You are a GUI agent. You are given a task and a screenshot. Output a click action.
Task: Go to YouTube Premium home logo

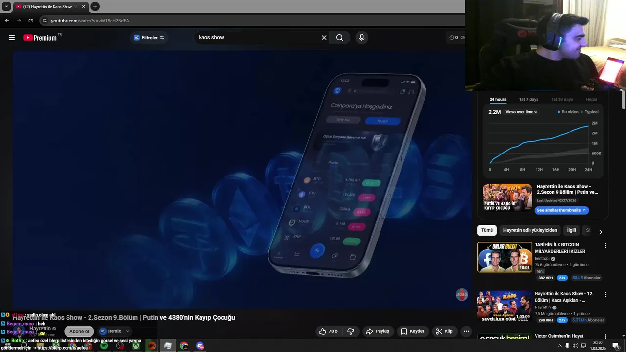[x=40, y=38]
